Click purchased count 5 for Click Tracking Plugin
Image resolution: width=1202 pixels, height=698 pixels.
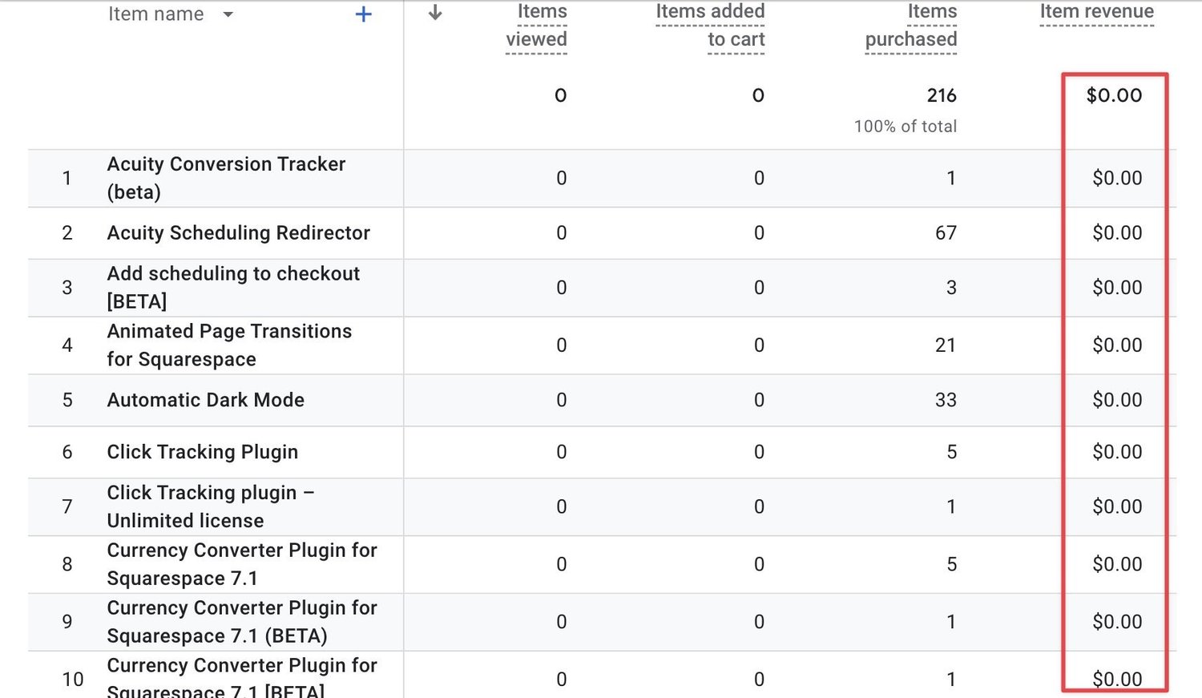951,452
